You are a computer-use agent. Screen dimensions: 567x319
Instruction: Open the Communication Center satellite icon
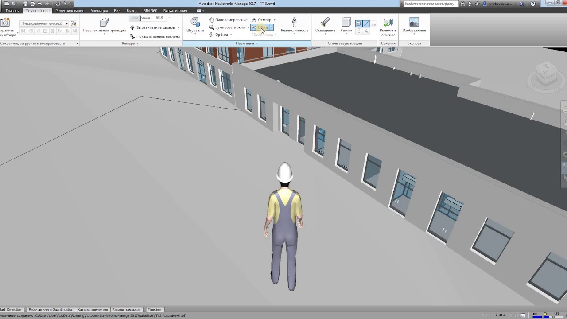pyautogui.click(x=470, y=4)
